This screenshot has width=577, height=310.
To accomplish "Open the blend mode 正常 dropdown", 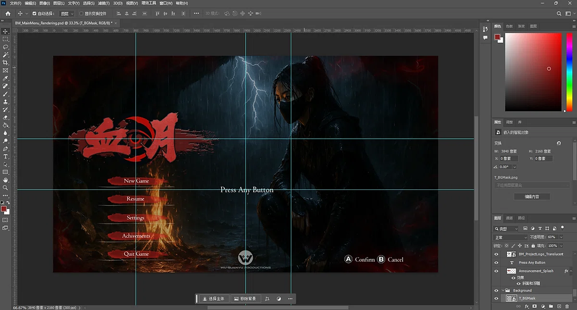I will point(511,237).
